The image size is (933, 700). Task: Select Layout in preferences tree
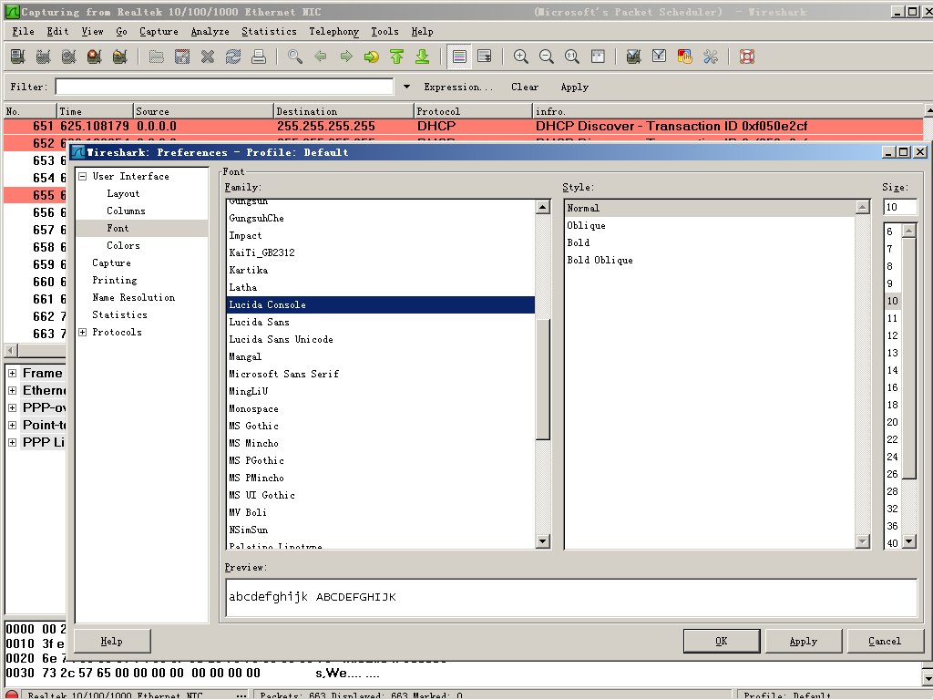(123, 193)
